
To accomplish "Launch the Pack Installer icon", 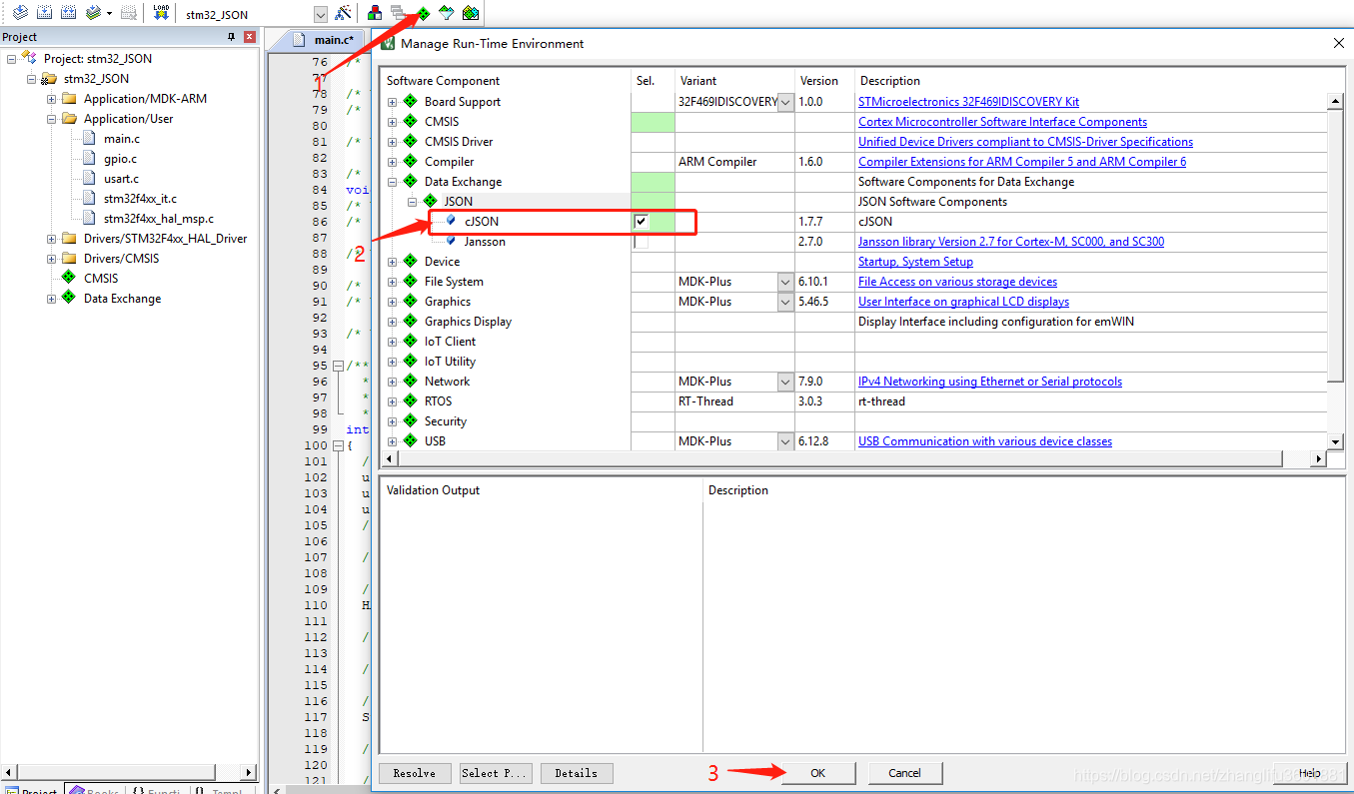I will tap(470, 13).
